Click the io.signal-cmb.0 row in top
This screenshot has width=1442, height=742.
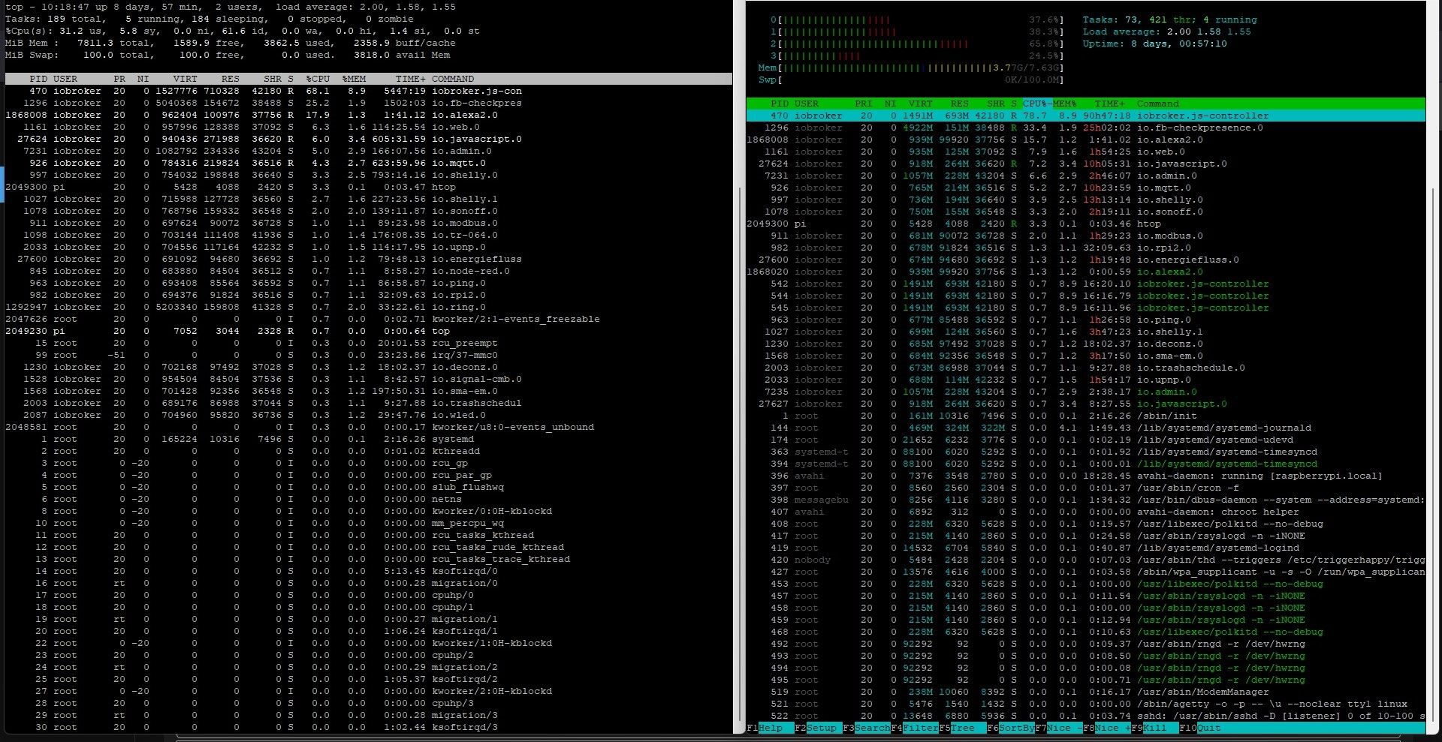click(368, 379)
